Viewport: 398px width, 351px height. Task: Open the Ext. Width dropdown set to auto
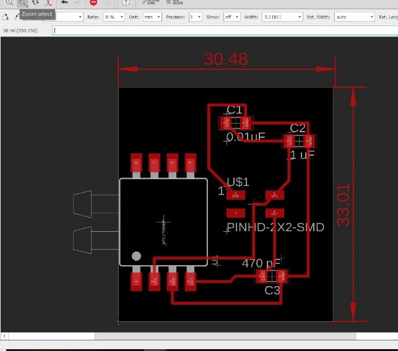tap(354, 17)
